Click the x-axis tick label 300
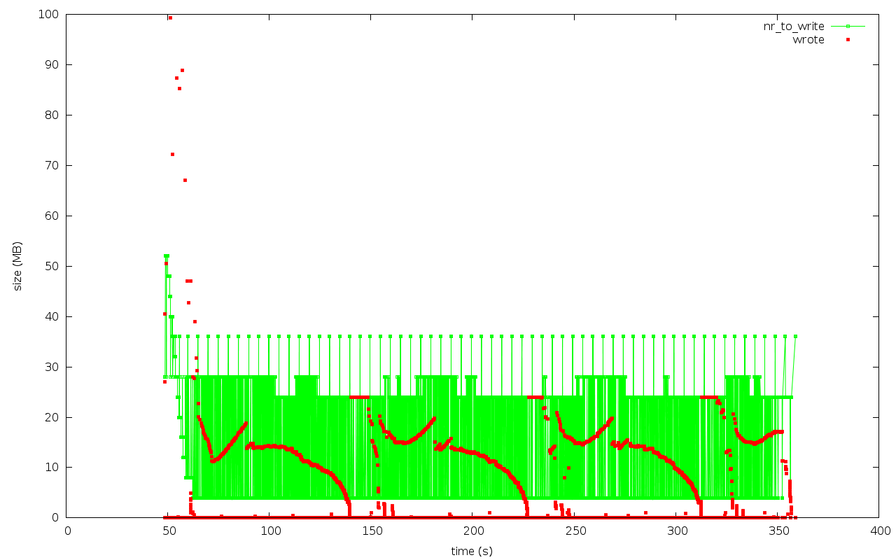This screenshot has height=560, width=896. pyautogui.click(x=676, y=531)
